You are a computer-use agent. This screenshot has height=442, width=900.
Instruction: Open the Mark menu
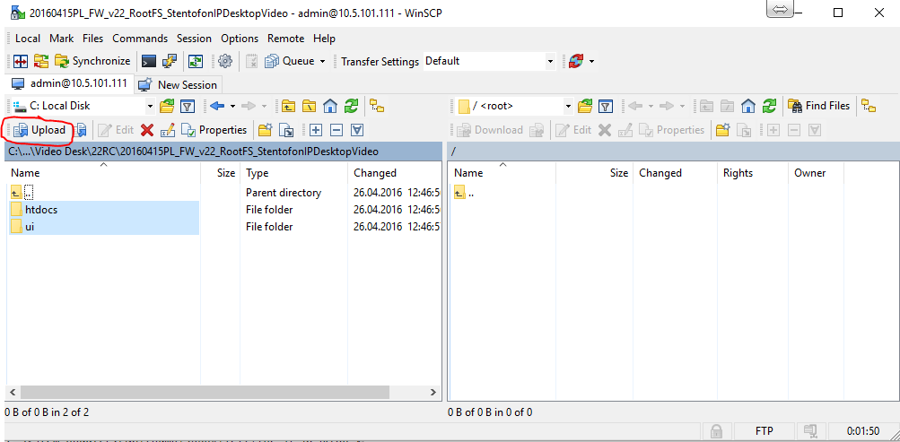point(61,39)
